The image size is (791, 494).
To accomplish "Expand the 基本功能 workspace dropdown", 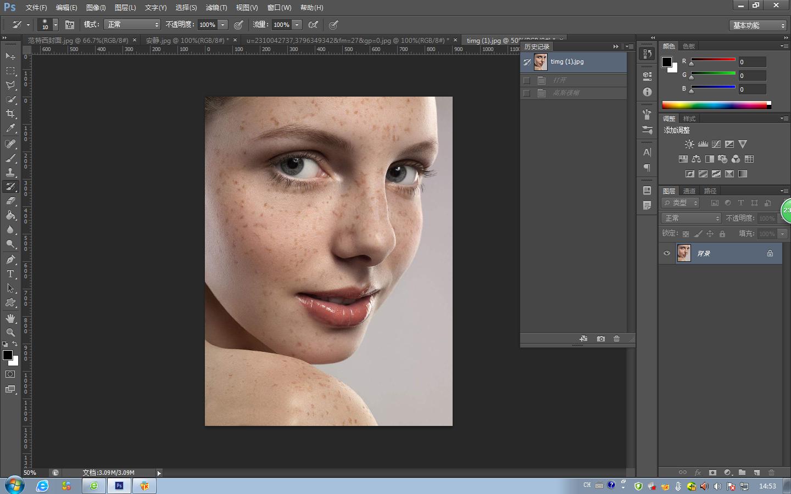I will [x=759, y=25].
